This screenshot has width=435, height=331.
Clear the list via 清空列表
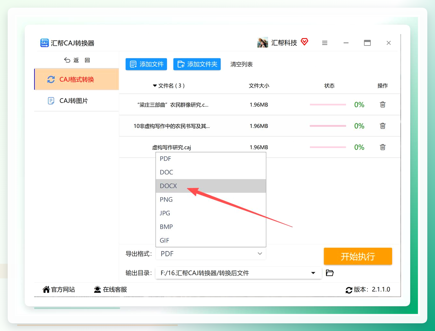pyautogui.click(x=241, y=64)
